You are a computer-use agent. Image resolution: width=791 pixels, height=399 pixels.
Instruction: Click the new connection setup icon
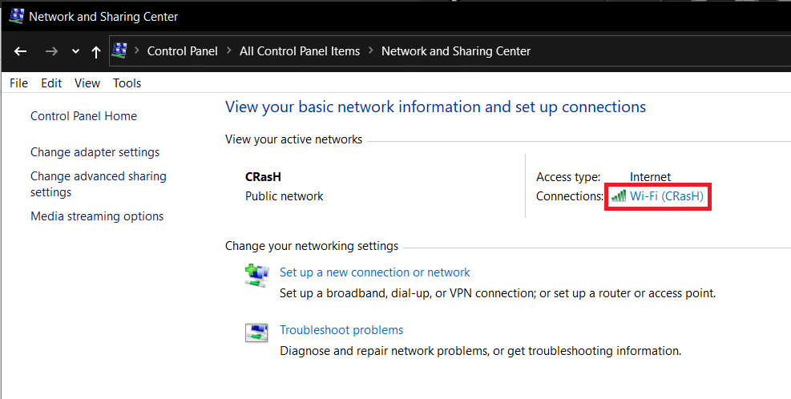(x=256, y=276)
